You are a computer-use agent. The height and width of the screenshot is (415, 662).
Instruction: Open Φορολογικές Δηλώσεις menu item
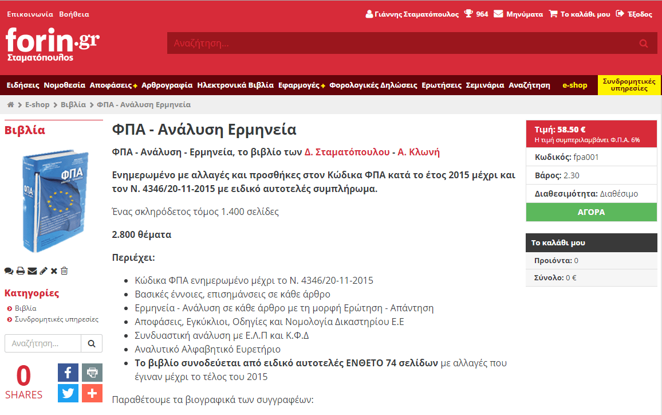click(x=373, y=85)
